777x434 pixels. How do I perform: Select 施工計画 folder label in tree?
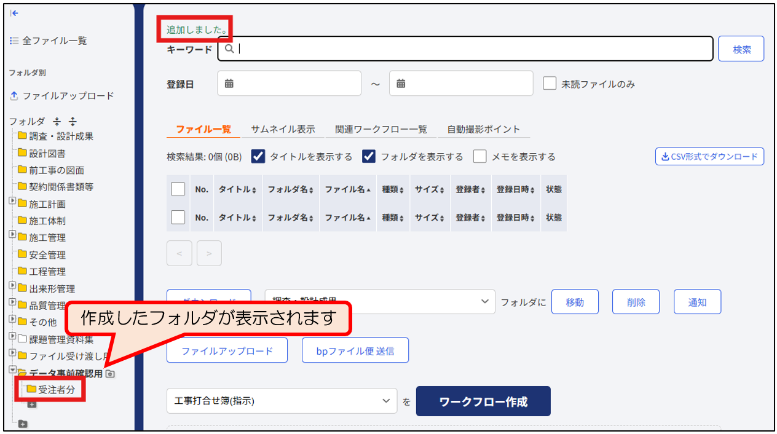[47, 204]
